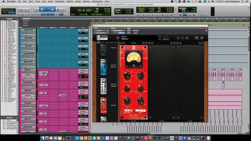Solo rack slot C with S button
The width and height of the screenshot is (251, 141).
tap(180, 43)
